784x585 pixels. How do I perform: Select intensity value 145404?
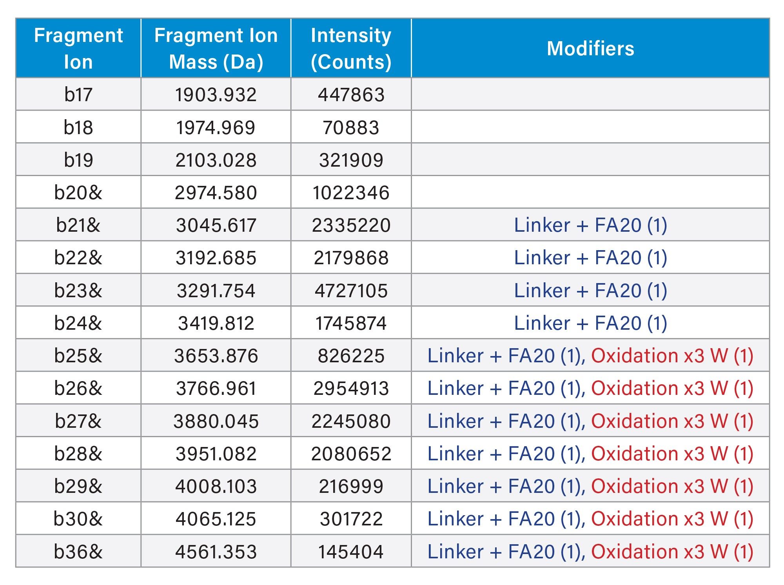coord(351,552)
